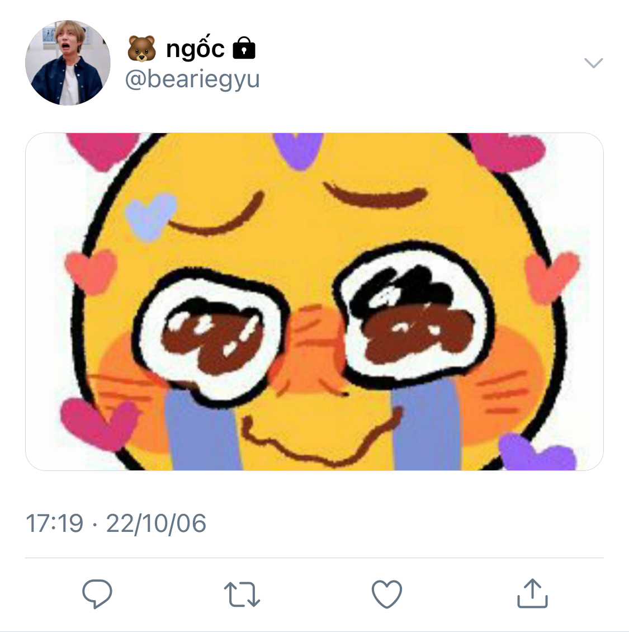
Task: Open the round profile photo of beariegyu
Action: [68, 63]
